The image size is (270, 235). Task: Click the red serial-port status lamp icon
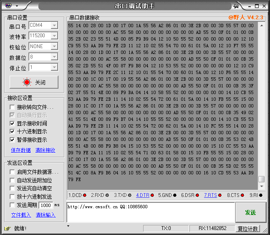[x=27, y=82]
